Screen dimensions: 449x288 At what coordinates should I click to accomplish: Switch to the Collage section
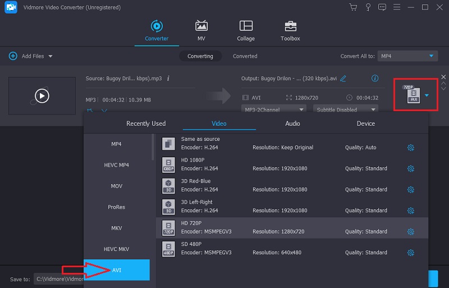(x=246, y=31)
